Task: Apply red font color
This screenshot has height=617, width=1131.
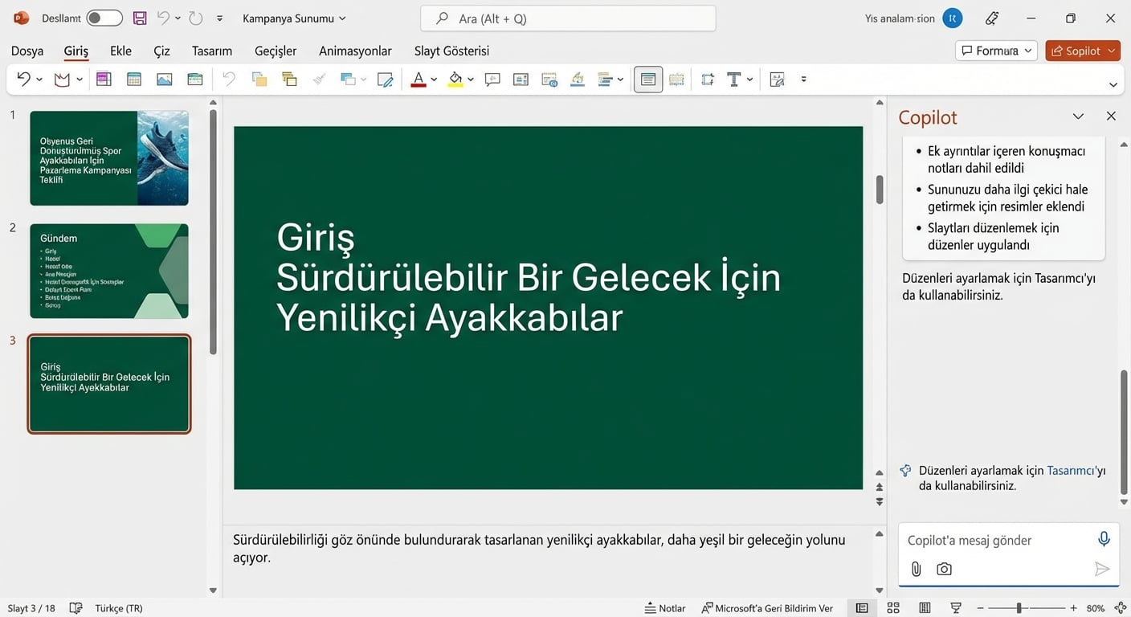Action: [419, 79]
